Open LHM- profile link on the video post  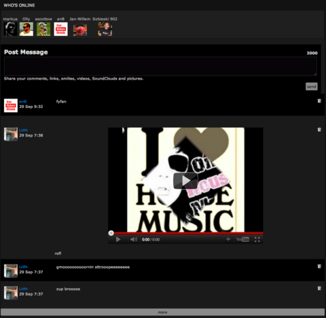click(24, 130)
